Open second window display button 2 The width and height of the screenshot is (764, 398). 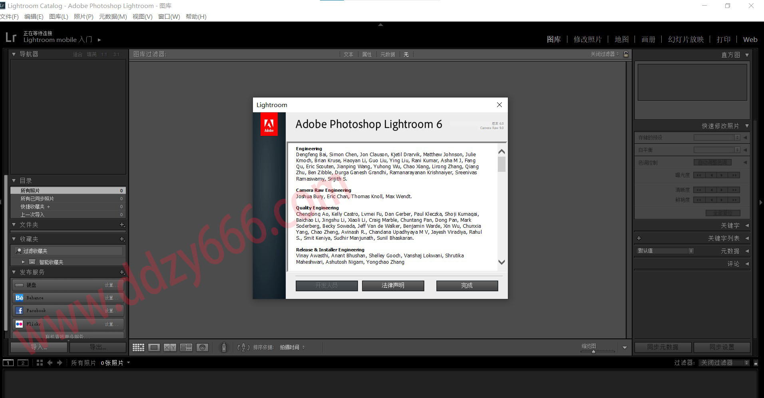(x=23, y=363)
